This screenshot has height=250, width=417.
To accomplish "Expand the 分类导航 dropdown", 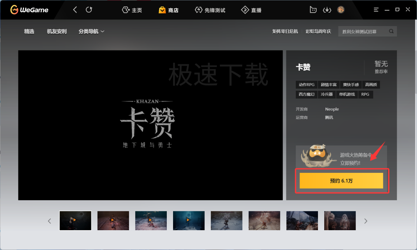I will click(91, 31).
